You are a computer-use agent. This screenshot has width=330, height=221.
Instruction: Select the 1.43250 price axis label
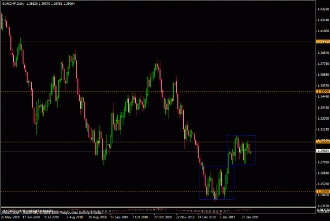[323, 9]
